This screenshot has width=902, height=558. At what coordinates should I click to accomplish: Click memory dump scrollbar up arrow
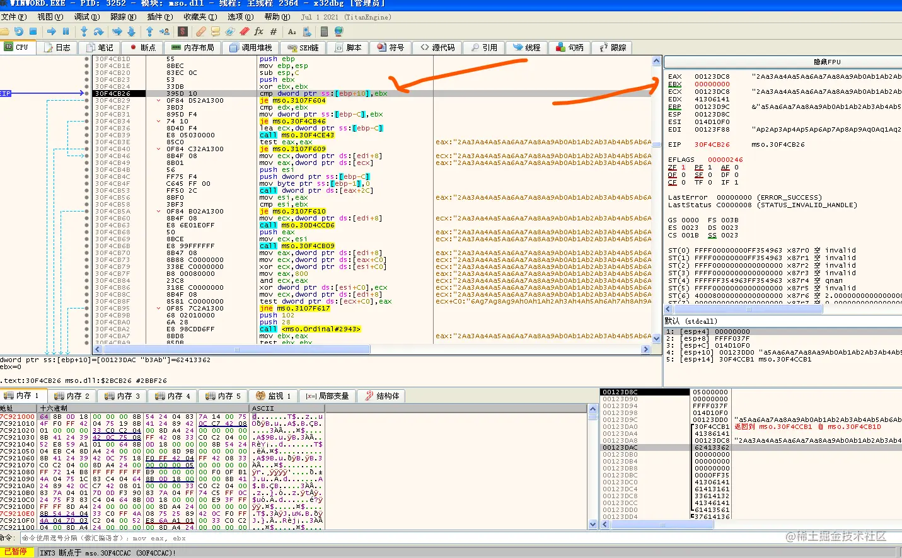(x=593, y=409)
